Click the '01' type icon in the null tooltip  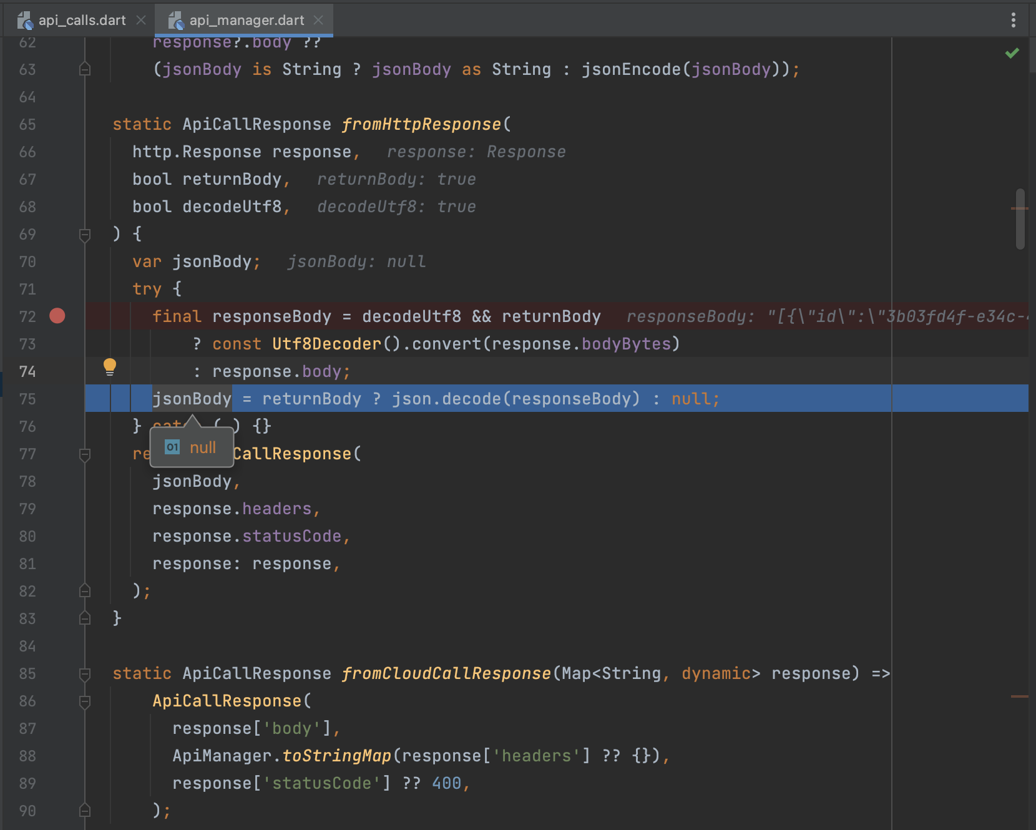[171, 447]
